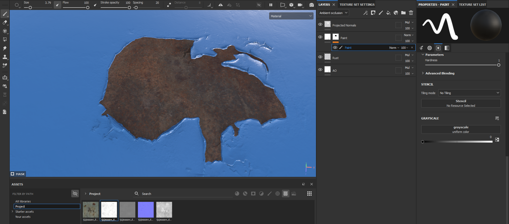The height and width of the screenshot is (224, 509).
Task: Pick the Smudge tool
Action: (x=5, y=48)
